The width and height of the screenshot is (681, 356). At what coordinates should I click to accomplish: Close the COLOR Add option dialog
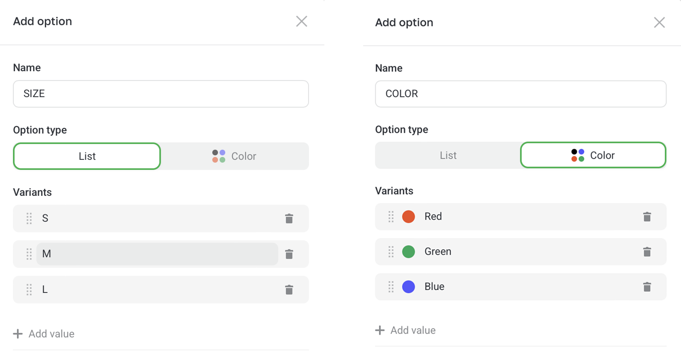click(659, 23)
